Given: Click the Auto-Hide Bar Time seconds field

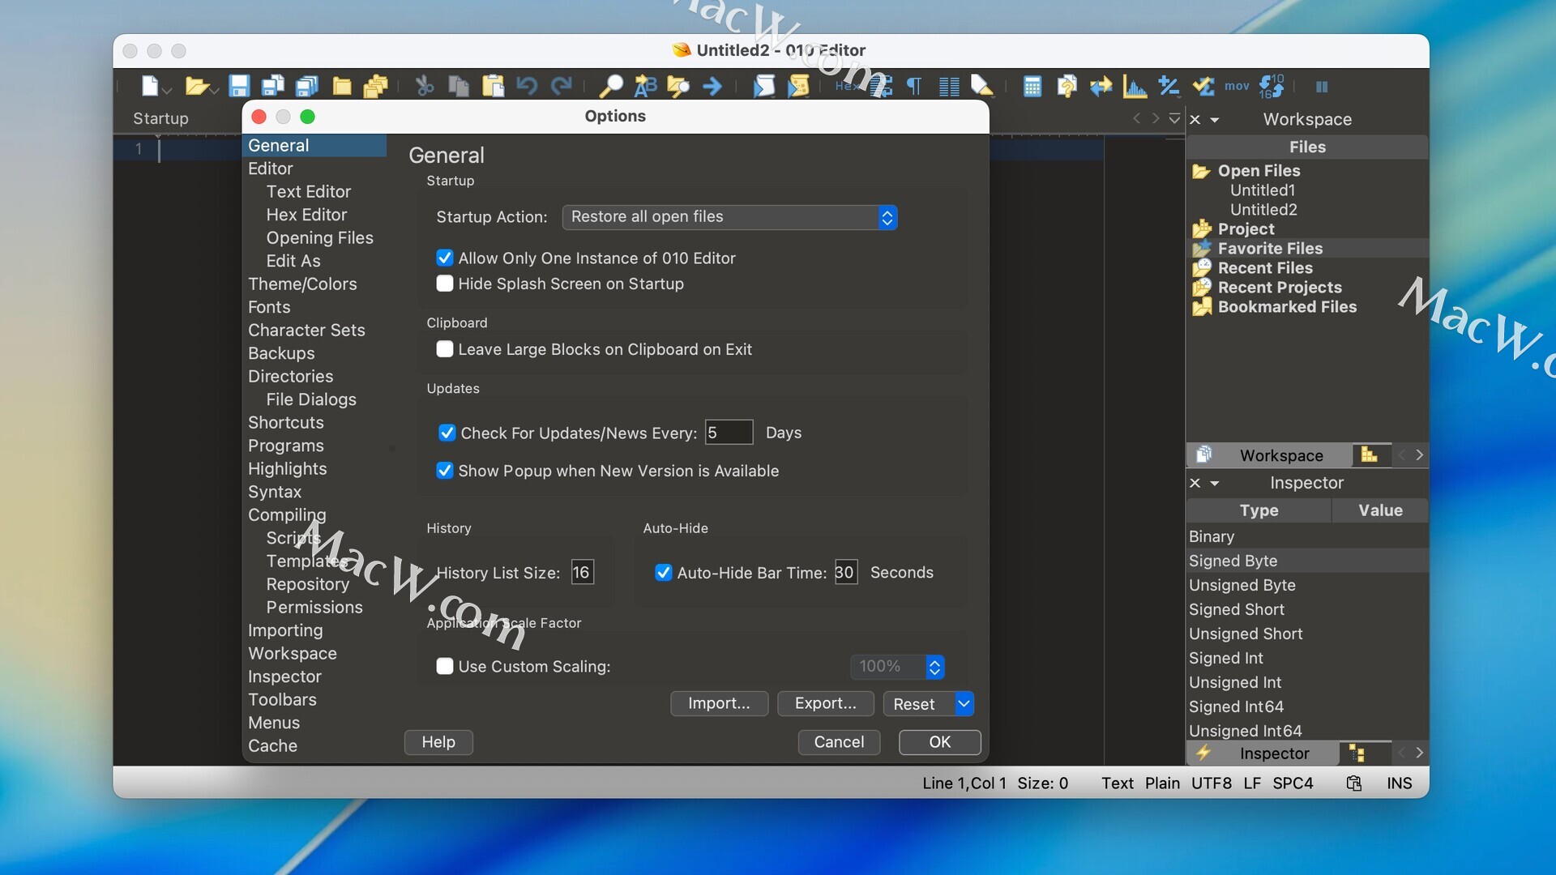Looking at the screenshot, I should pyautogui.click(x=845, y=573).
